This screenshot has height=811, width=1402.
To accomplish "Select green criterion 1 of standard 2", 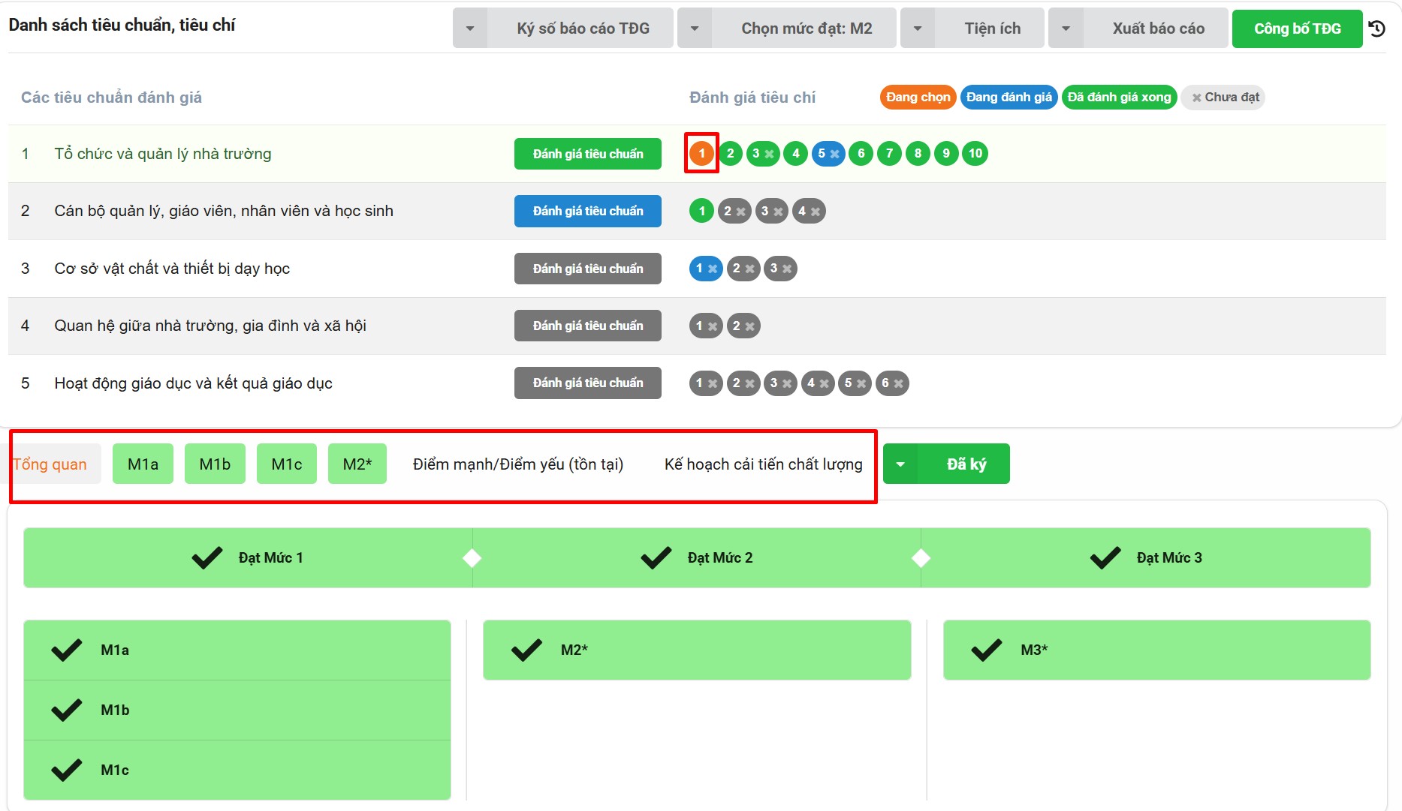I will click(701, 211).
